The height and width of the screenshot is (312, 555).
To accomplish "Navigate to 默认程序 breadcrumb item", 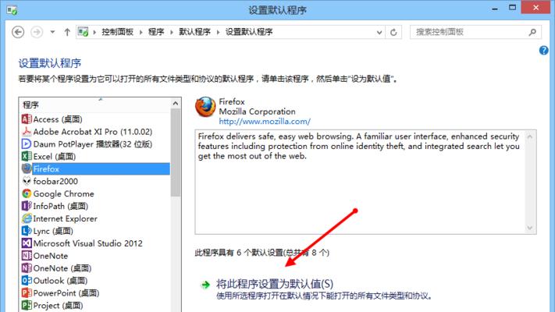I will (x=194, y=32).
